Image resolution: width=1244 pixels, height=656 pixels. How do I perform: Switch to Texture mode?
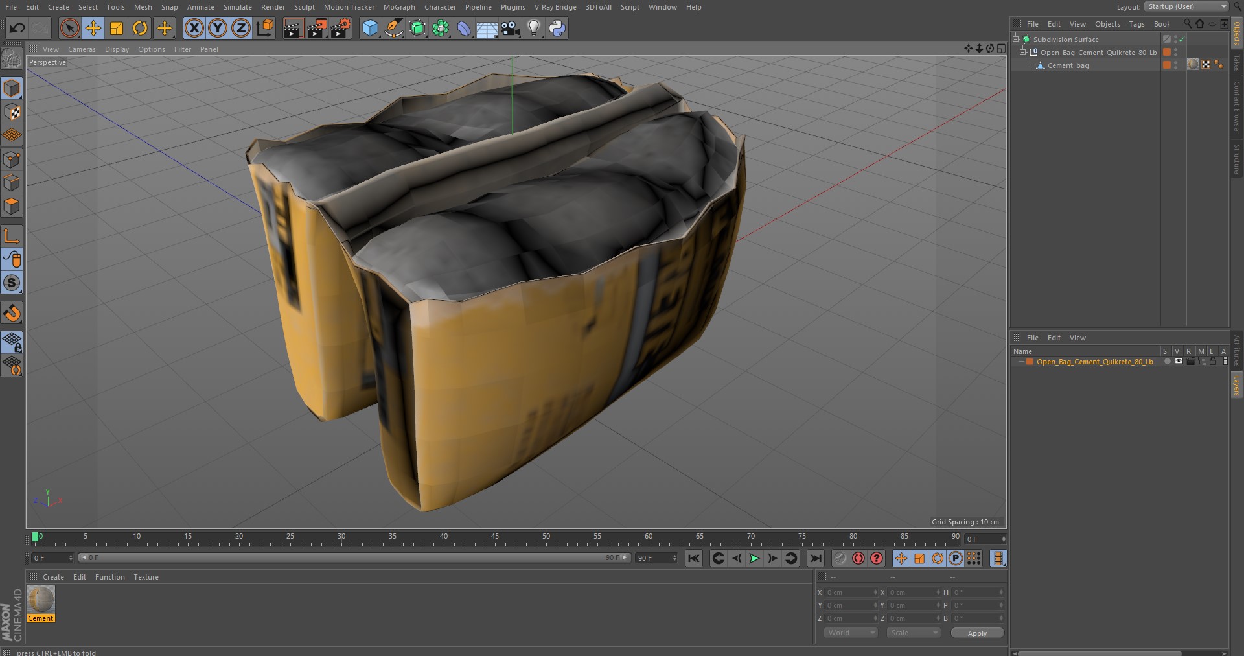coord(12,112)
